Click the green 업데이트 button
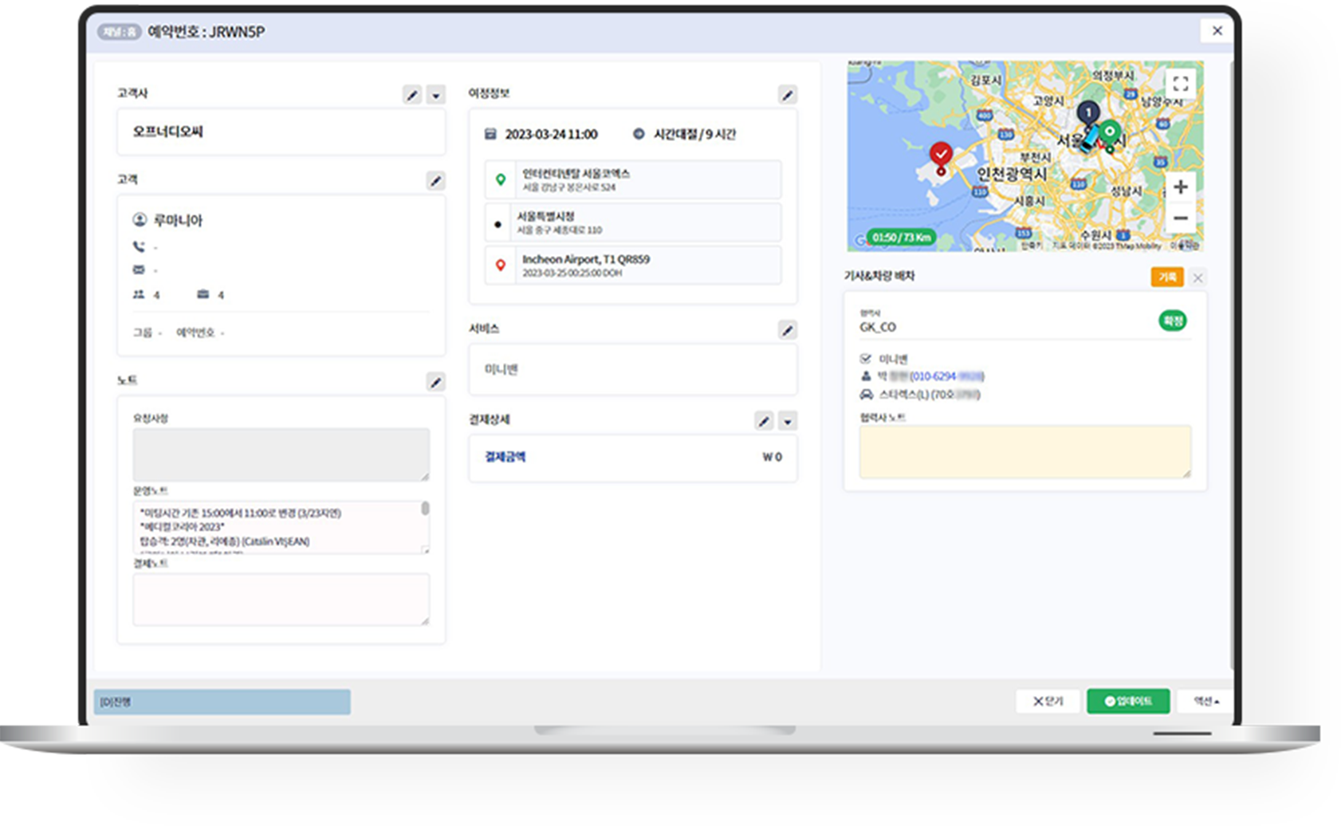This screenshot has height=826, width=1341. tap(1128, 701)
